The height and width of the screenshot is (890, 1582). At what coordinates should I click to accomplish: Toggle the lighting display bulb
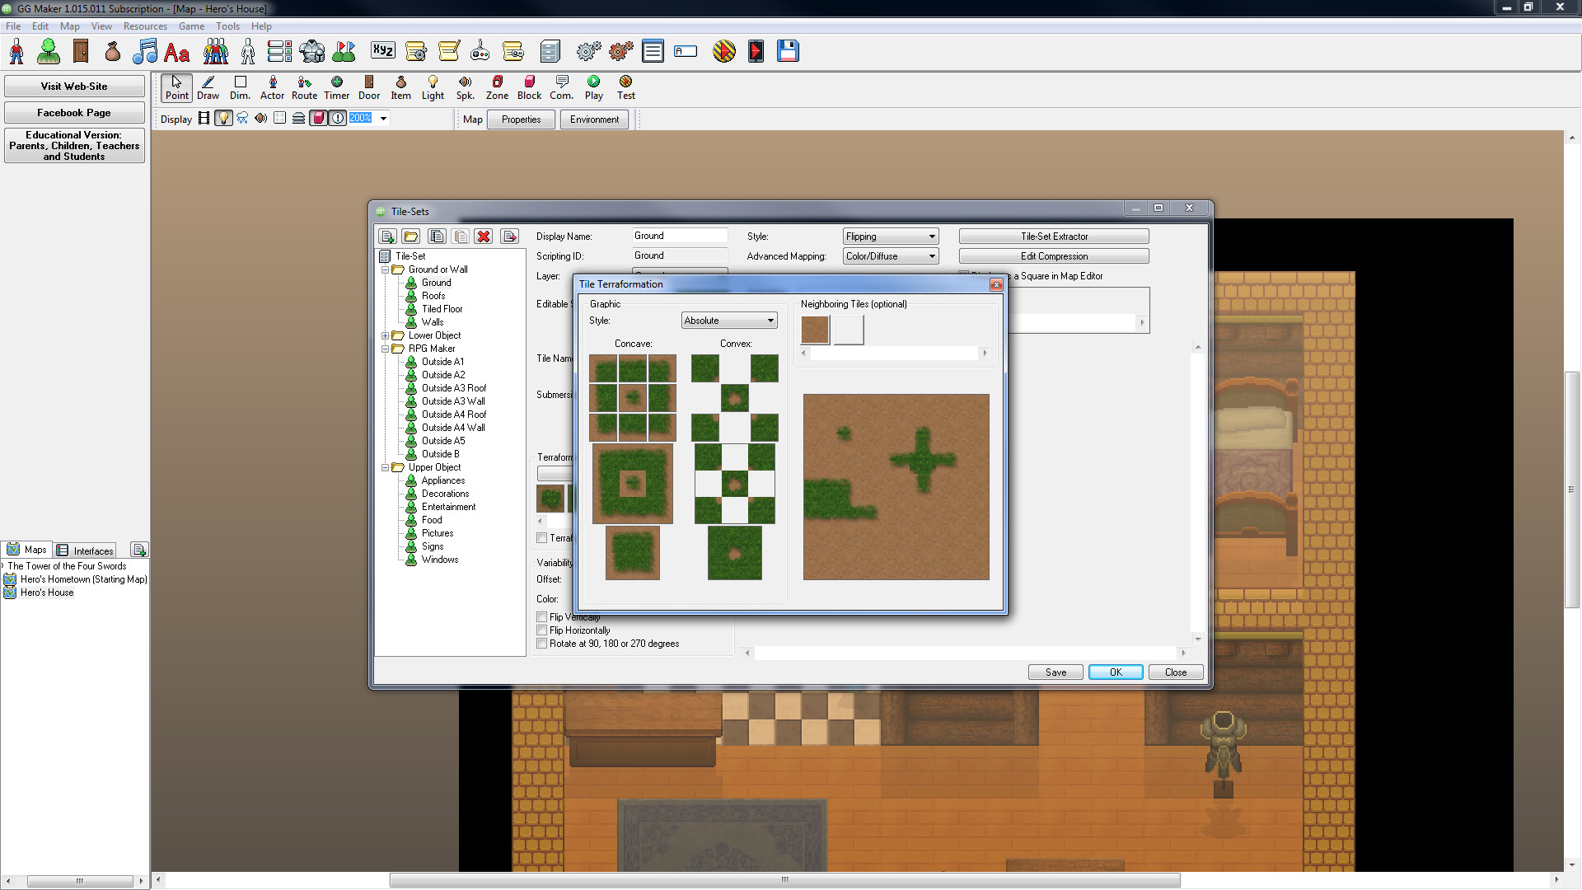click(x=222, y=119)
